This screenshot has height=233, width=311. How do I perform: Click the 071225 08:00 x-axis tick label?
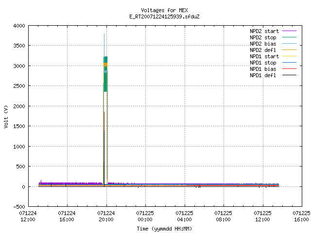click(224, 216)
